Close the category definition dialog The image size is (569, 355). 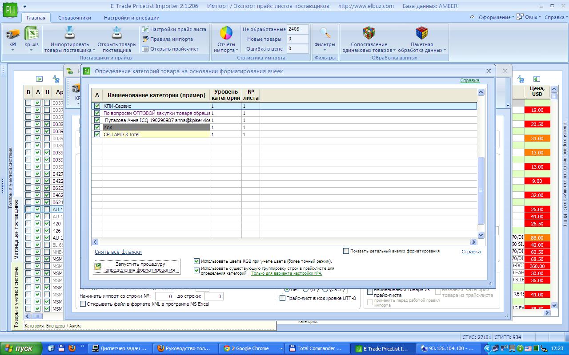point(489,71)
